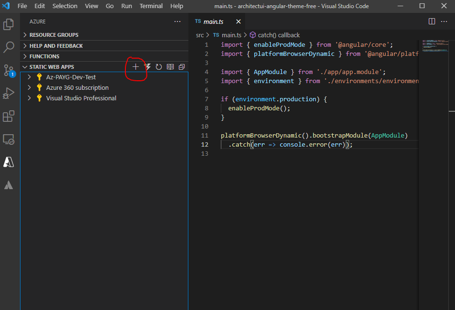Open the documentation book icon in Static Web Apps
This screenshot has width=455, height=310.
click(x=170, y=67)
